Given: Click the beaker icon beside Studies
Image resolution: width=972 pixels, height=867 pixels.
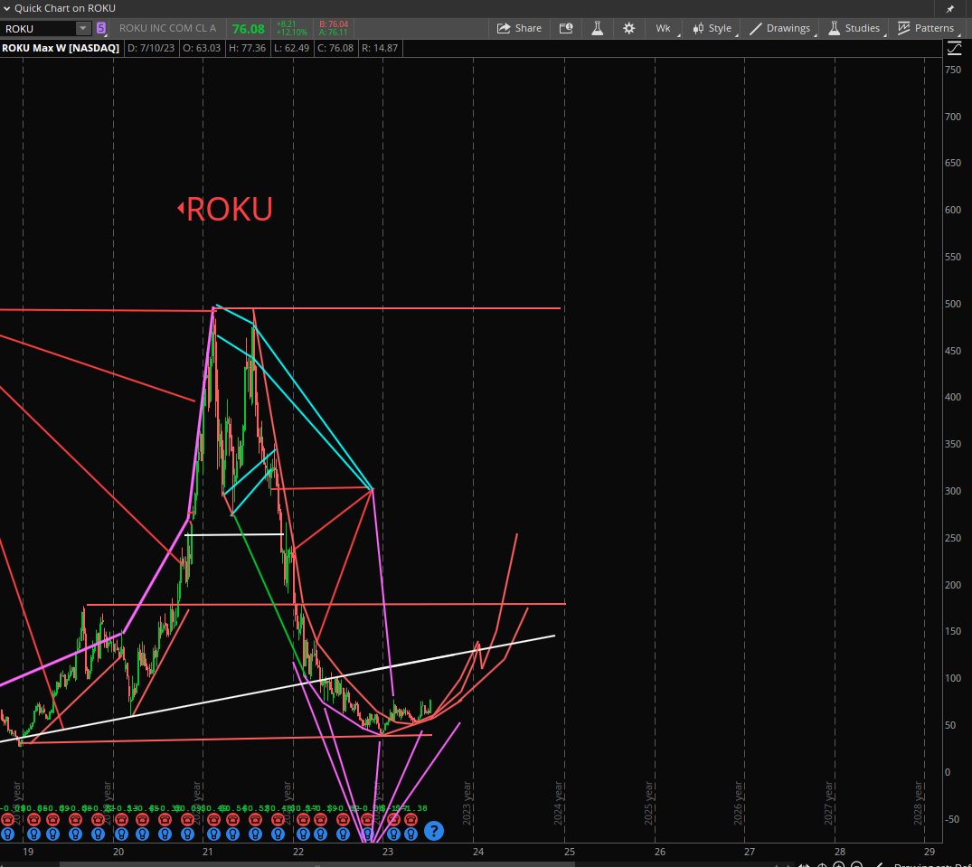Looking at the screenshot, I should point(835,28).
